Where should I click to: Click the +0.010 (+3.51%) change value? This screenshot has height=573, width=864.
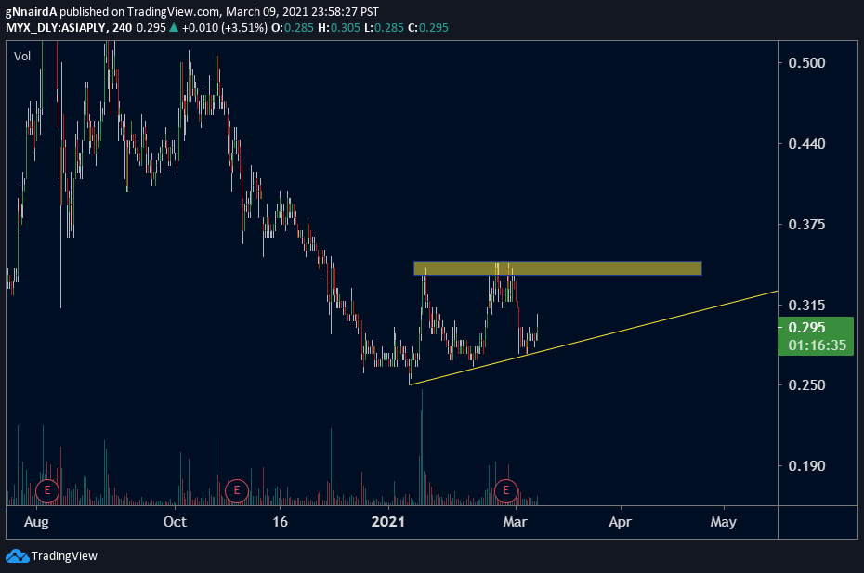pos(224,28)
